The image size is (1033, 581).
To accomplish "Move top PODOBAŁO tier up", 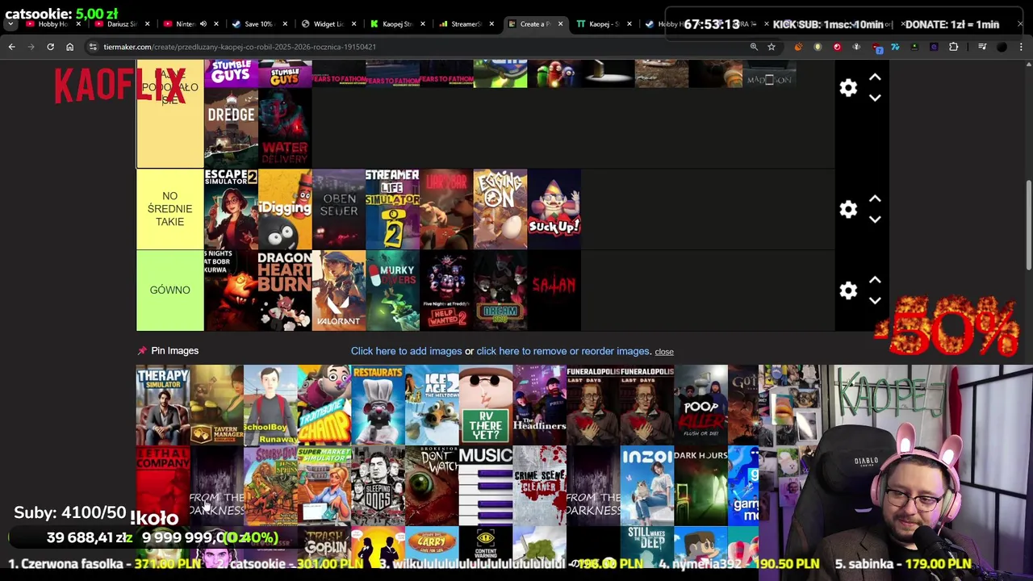I will pos(875,77).
